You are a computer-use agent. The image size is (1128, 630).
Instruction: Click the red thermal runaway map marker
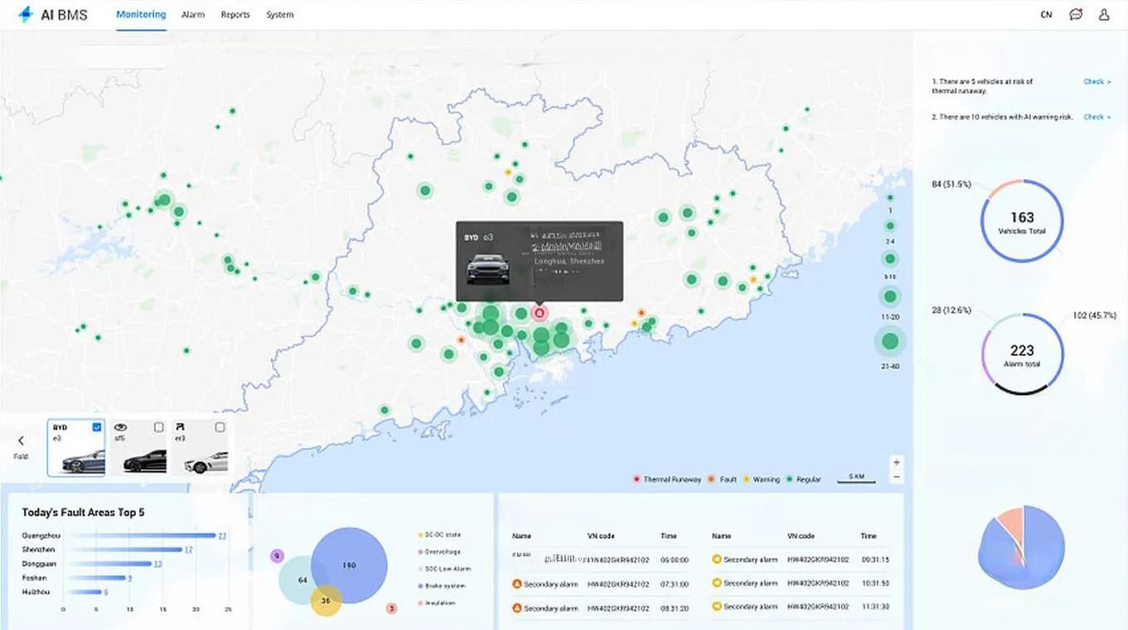tap(540, 314)
